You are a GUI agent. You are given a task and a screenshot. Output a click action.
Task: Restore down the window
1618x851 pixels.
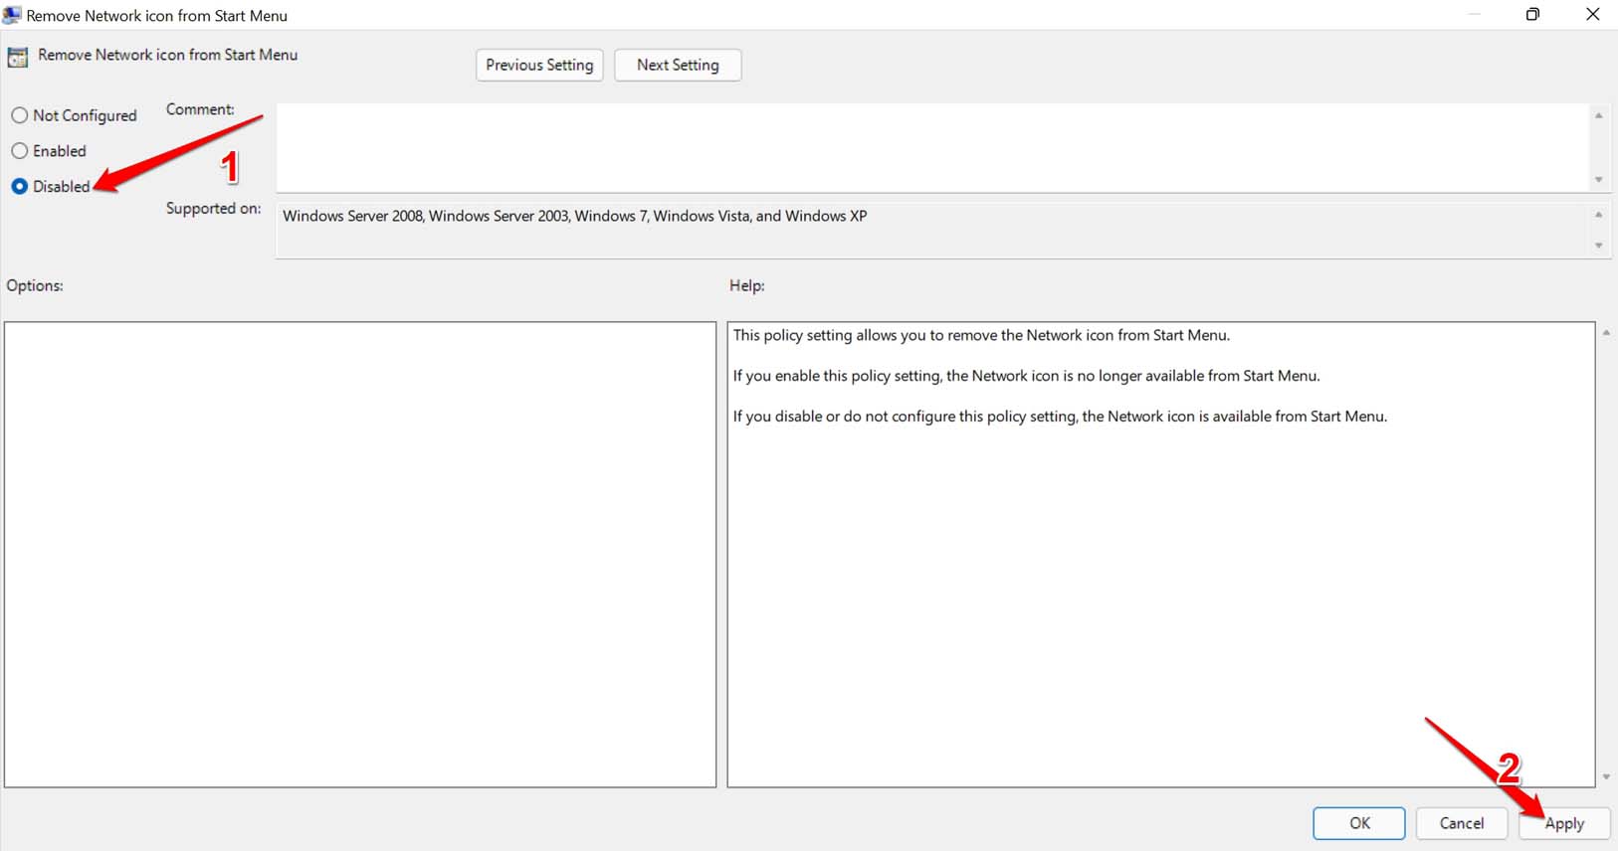pos(1532,14)
